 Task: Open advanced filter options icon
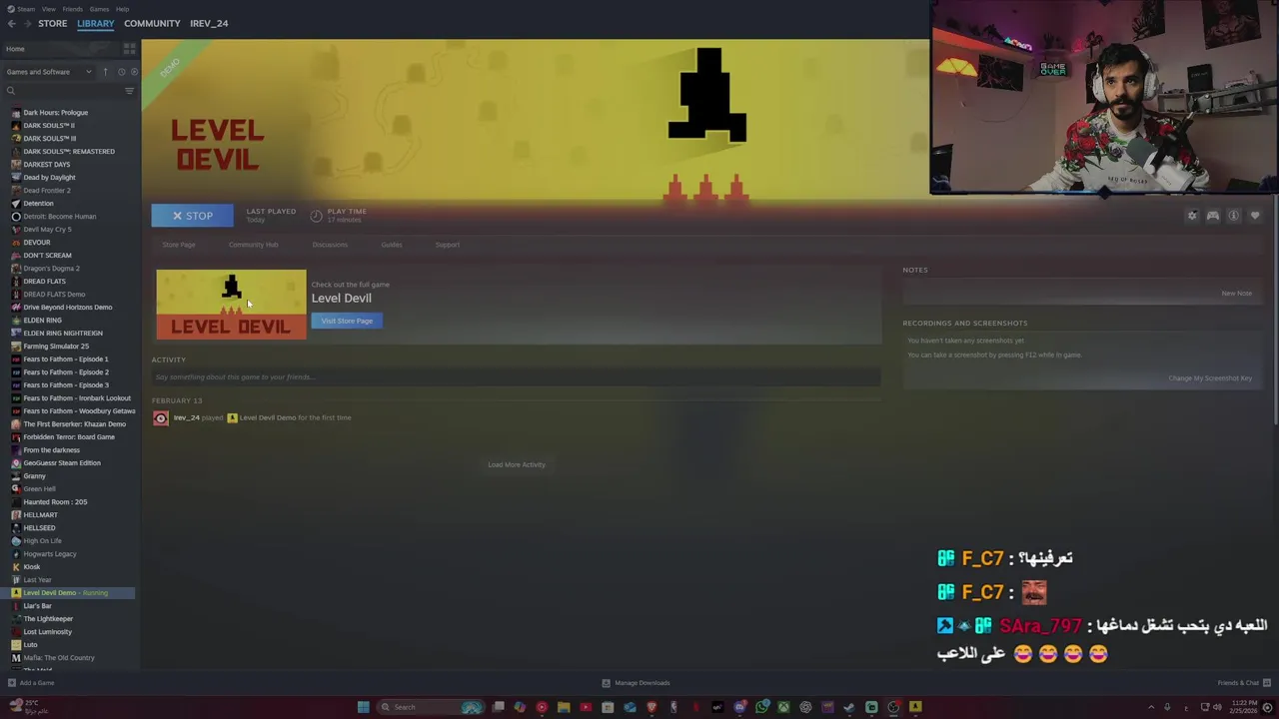coord(129,91)
